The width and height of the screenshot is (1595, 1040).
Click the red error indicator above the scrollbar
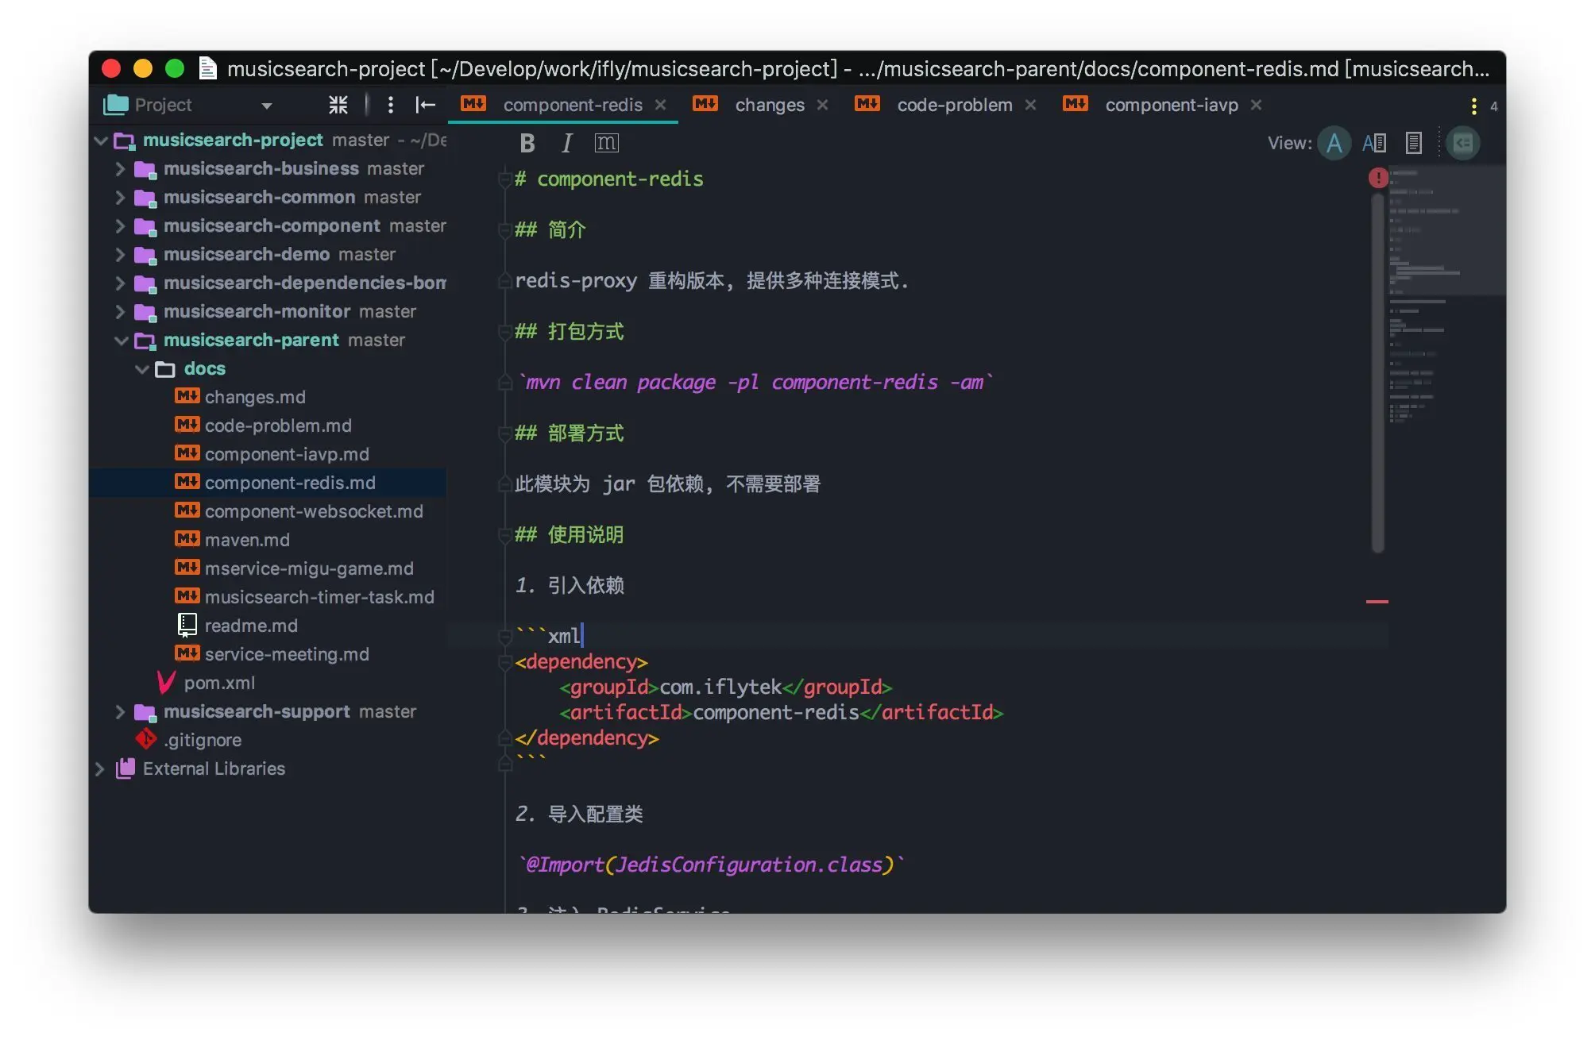(1378, 178)
